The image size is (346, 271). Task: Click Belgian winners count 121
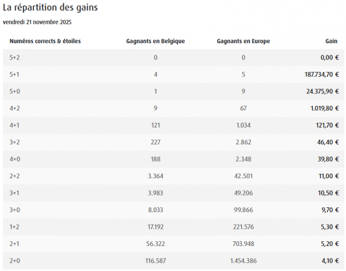[x=155, y=125]
